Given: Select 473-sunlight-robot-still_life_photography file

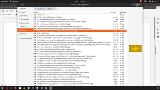Looking at the screenshot, I should tap(80, 22).
